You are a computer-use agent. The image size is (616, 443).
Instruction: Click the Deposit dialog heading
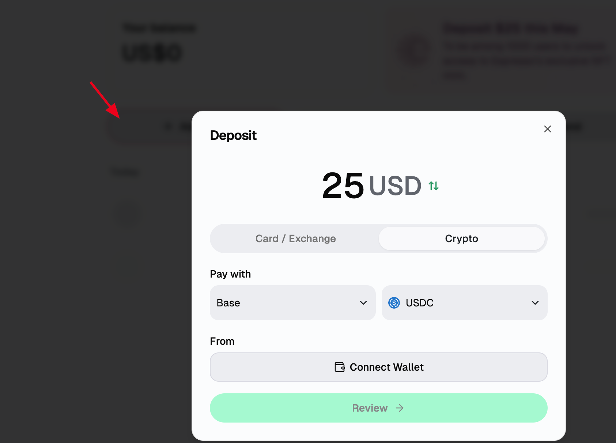coord(233,135)
